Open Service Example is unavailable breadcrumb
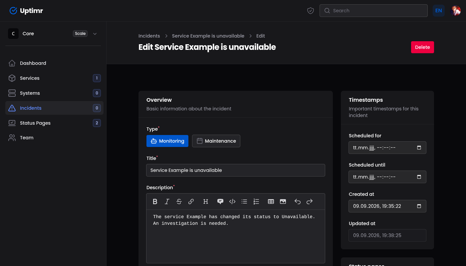Viewport: 466px width, 266px height. pos(208,36)
